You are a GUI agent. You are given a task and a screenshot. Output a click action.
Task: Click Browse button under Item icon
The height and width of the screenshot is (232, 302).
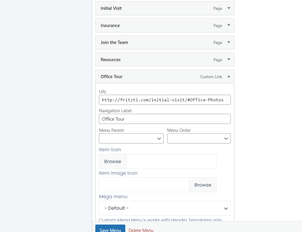point(113,161)
